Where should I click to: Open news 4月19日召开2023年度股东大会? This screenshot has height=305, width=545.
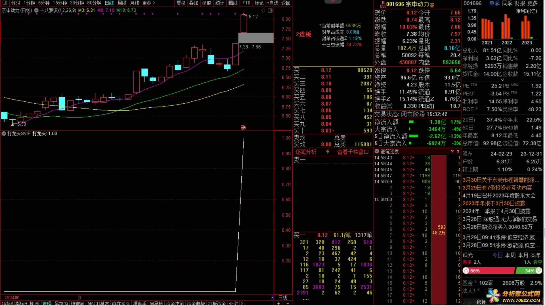point(499,196)
